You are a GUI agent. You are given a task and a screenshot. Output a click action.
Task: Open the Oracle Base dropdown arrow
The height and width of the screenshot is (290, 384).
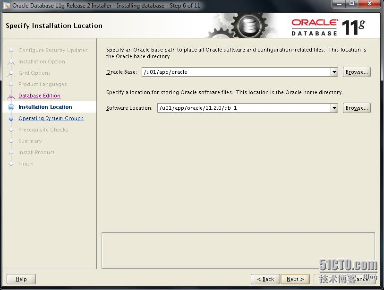tap(334, 72)
